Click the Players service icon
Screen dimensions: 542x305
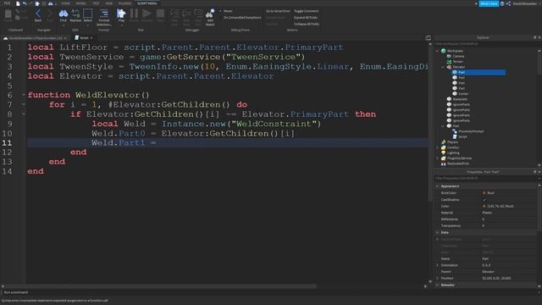click(444, 142)
